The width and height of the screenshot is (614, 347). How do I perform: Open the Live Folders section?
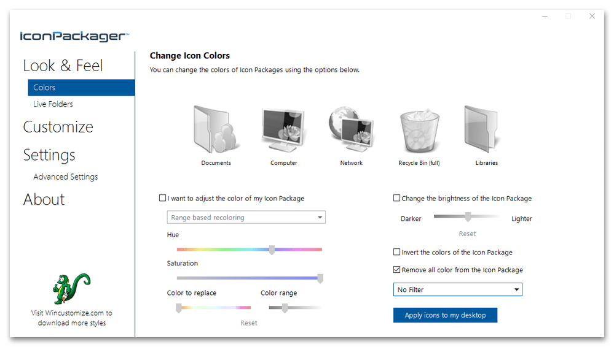(x=53, y=104)
